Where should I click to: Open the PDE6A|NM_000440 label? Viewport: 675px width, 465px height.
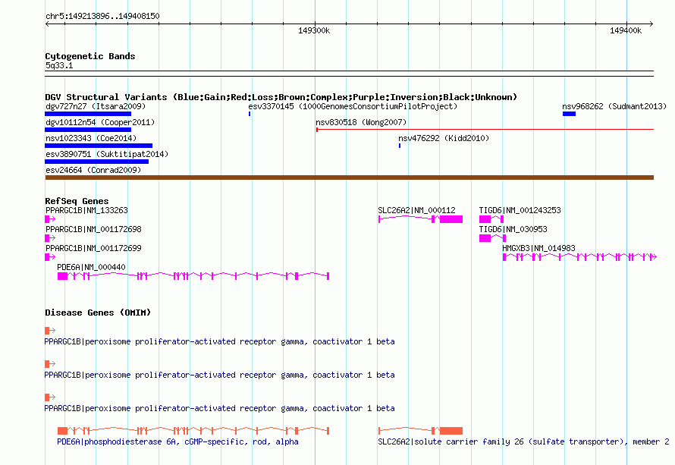91,267
